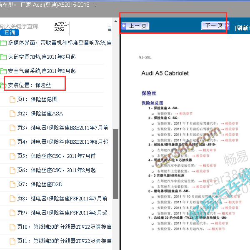Click heading 5 - 3 芯继电器/保险丝座
Viewport: 250px width, 250px height.
coord(166,175)
